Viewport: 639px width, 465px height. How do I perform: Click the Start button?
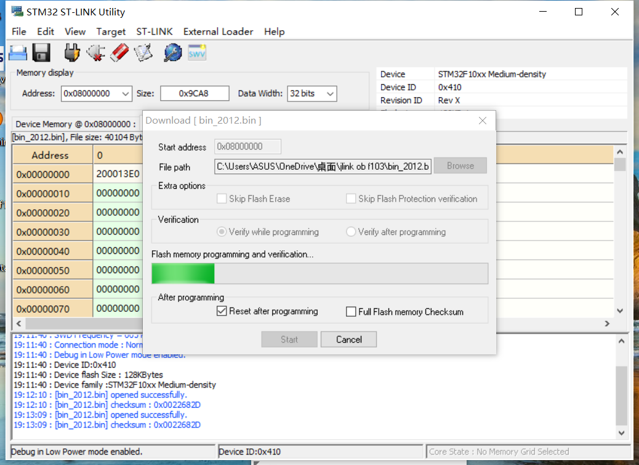click(x=289, y=339)
